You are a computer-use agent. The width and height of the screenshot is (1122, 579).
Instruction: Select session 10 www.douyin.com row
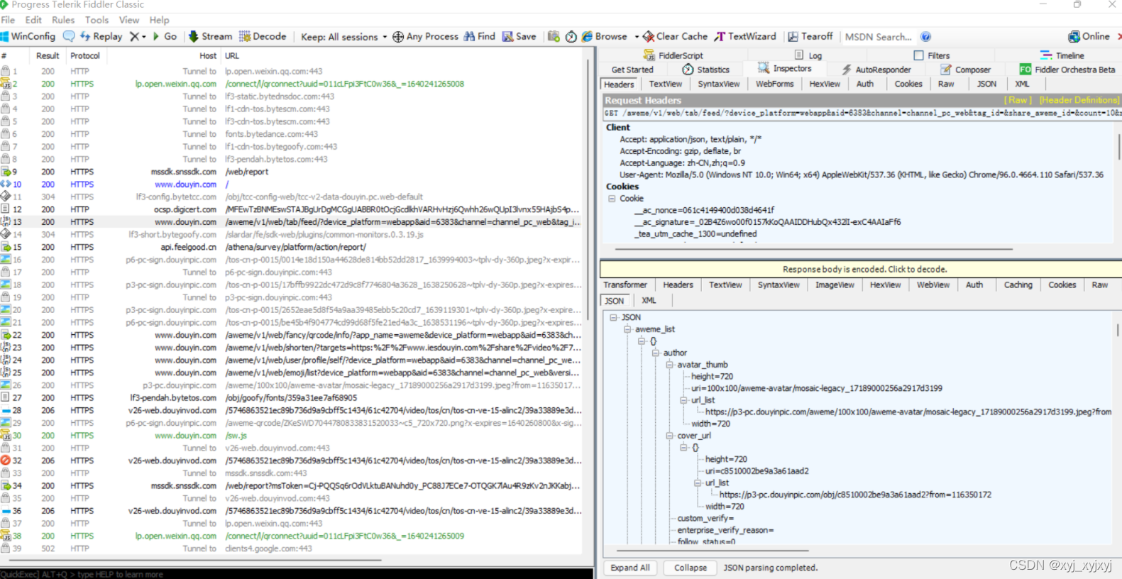[291, 184]
